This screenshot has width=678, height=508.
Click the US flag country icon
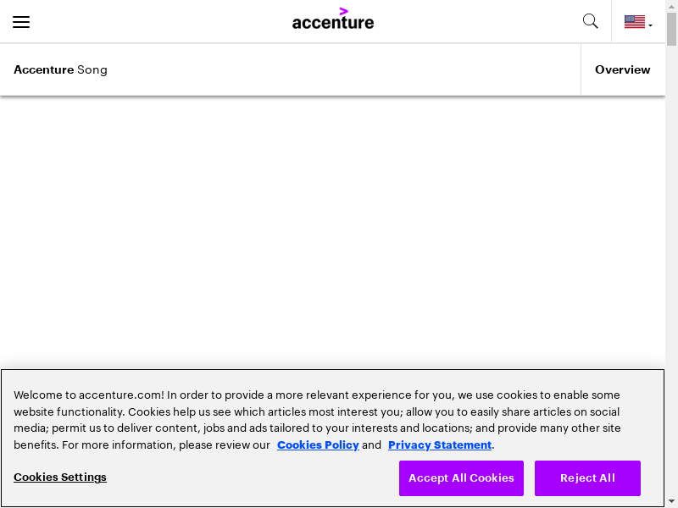[x=634, y=22]
